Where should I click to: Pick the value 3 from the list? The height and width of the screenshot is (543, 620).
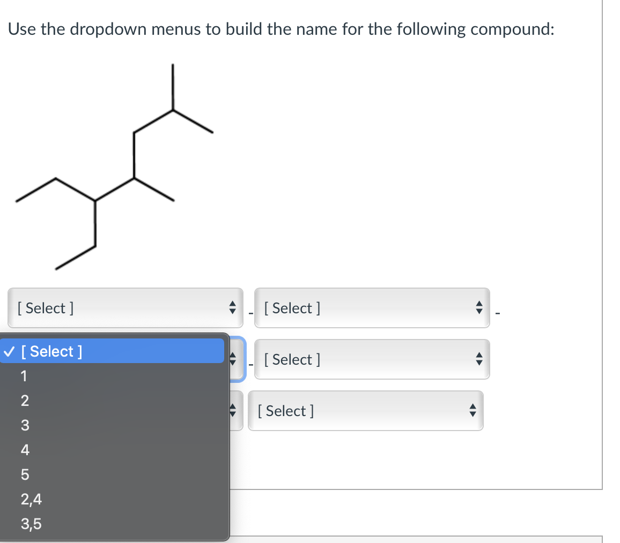[24, 425]
